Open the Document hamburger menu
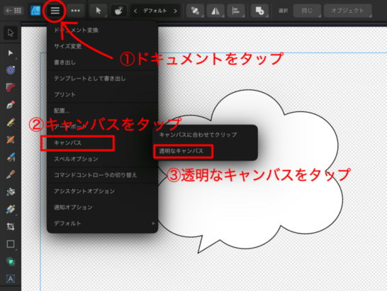The height and width of the screenshot is (291, 387). [55, 11]
